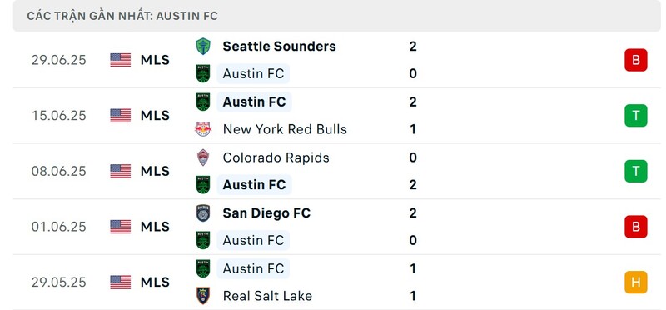The height and width of the screenshot is (310, 666).
Task: Open the New York Red Bulls team link
Action: tap(285, 129)
